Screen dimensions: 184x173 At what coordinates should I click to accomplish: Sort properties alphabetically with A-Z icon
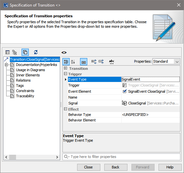pyautogui.click(x=73, y=62)
